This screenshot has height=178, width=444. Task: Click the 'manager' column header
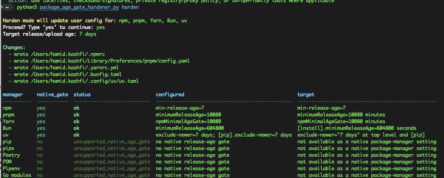coord(13,94)
